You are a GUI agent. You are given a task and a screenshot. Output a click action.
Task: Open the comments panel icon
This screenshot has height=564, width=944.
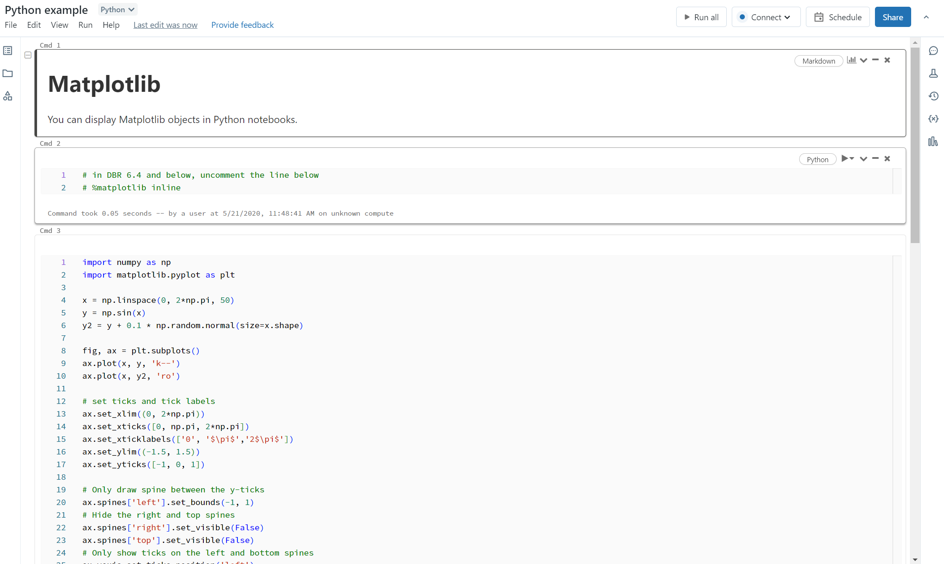coord(933,51)
